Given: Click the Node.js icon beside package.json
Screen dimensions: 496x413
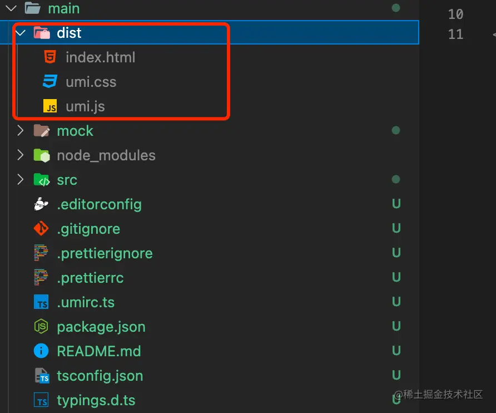Looking at the screenshot, I should (x=41, y=326).
